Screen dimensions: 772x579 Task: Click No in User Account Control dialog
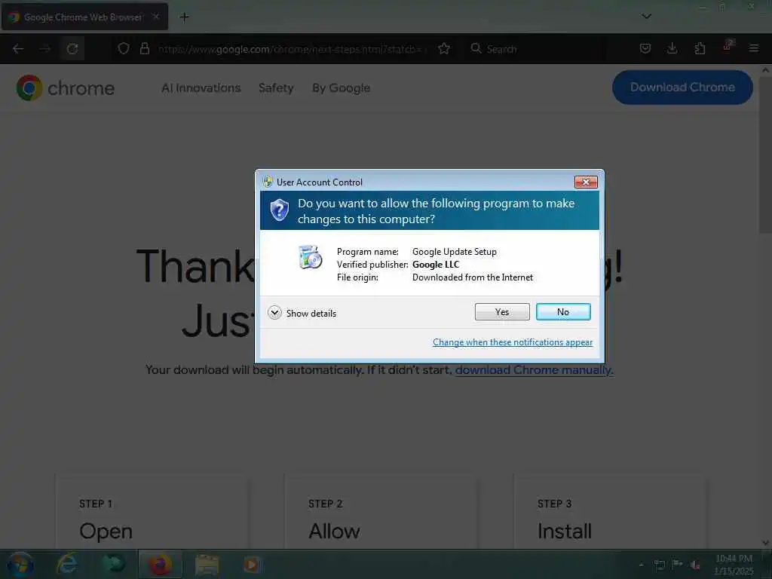[x=562, y=311]
